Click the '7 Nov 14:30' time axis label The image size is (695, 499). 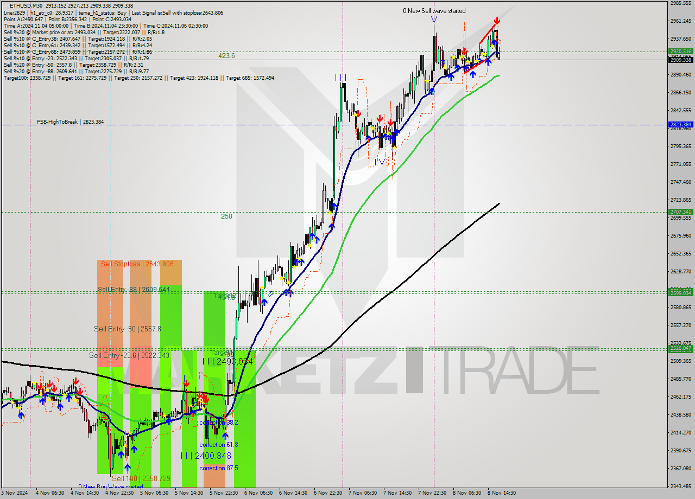click(397, 493)
